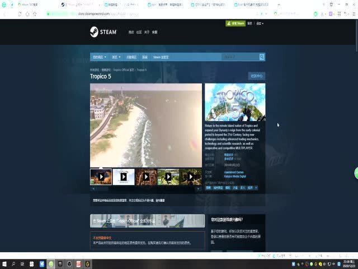358x269 pixels.
Task: Open the fourth tab in the store navigation bar
Action: point(145,57)
